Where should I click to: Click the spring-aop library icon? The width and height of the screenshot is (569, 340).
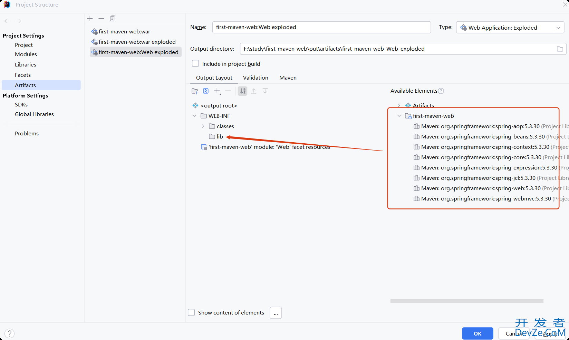click(x=417, y=126)
